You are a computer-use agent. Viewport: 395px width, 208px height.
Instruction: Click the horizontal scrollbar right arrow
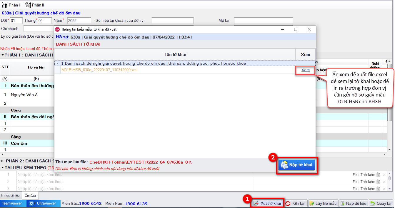pyautogui.click(x=385, y=155)
